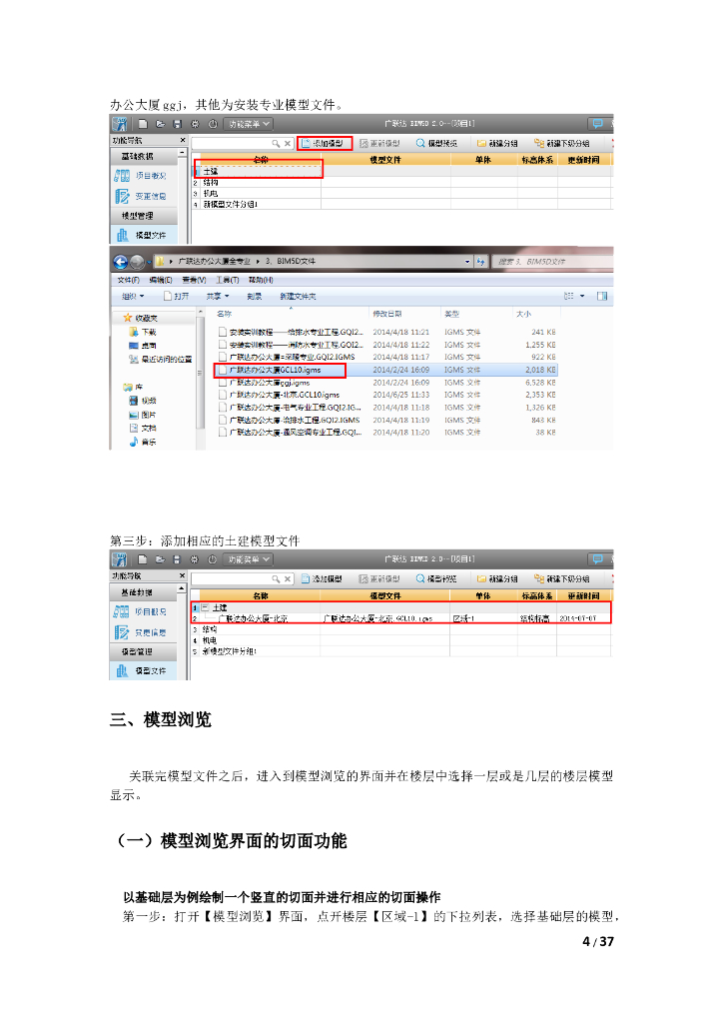
Task: Clear the upper BIM5D search box with X
Action: point(287,144)
